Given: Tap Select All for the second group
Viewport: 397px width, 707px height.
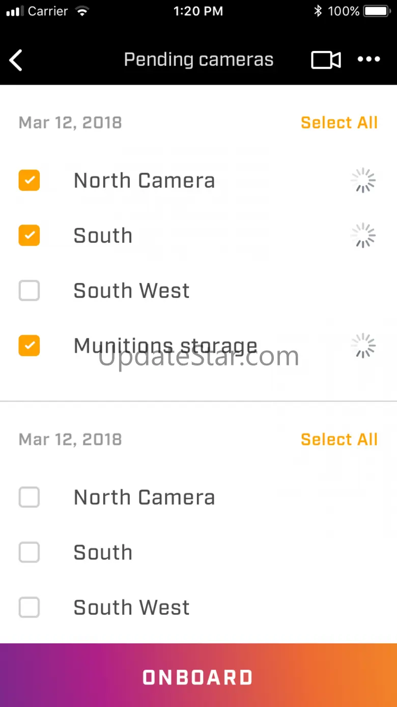Looking at the screenshot, I should click(339, 439).
